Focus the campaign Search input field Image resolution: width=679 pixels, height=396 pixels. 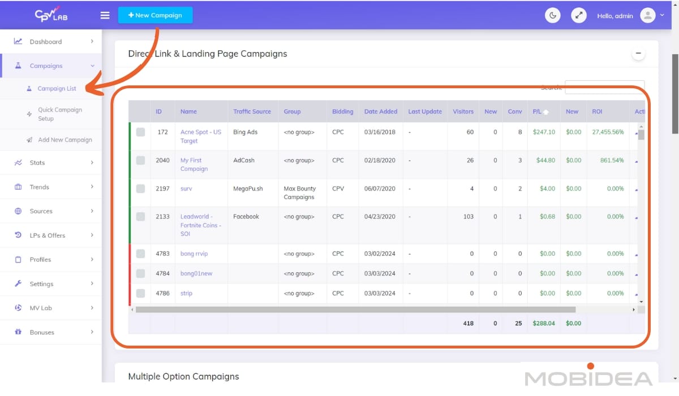tap(604, 87)
